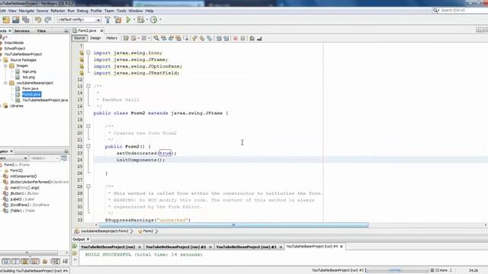
Task: Toggle Design view button in editor
Action: (x=95, y=38)
